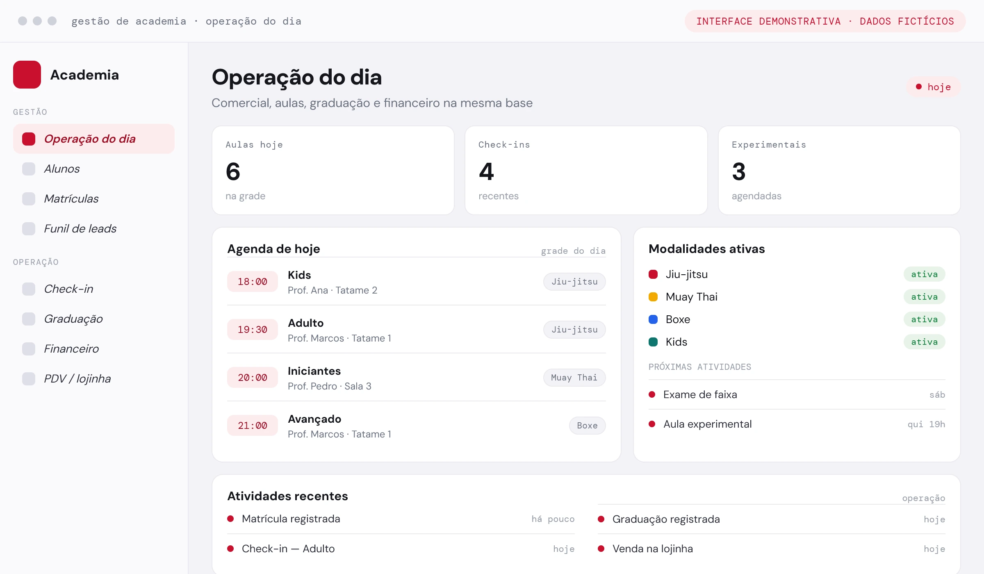The width and height of the screenshot is (984, 574).
Task: Click the square icon beside Alunos
Action: coord(29,169)
